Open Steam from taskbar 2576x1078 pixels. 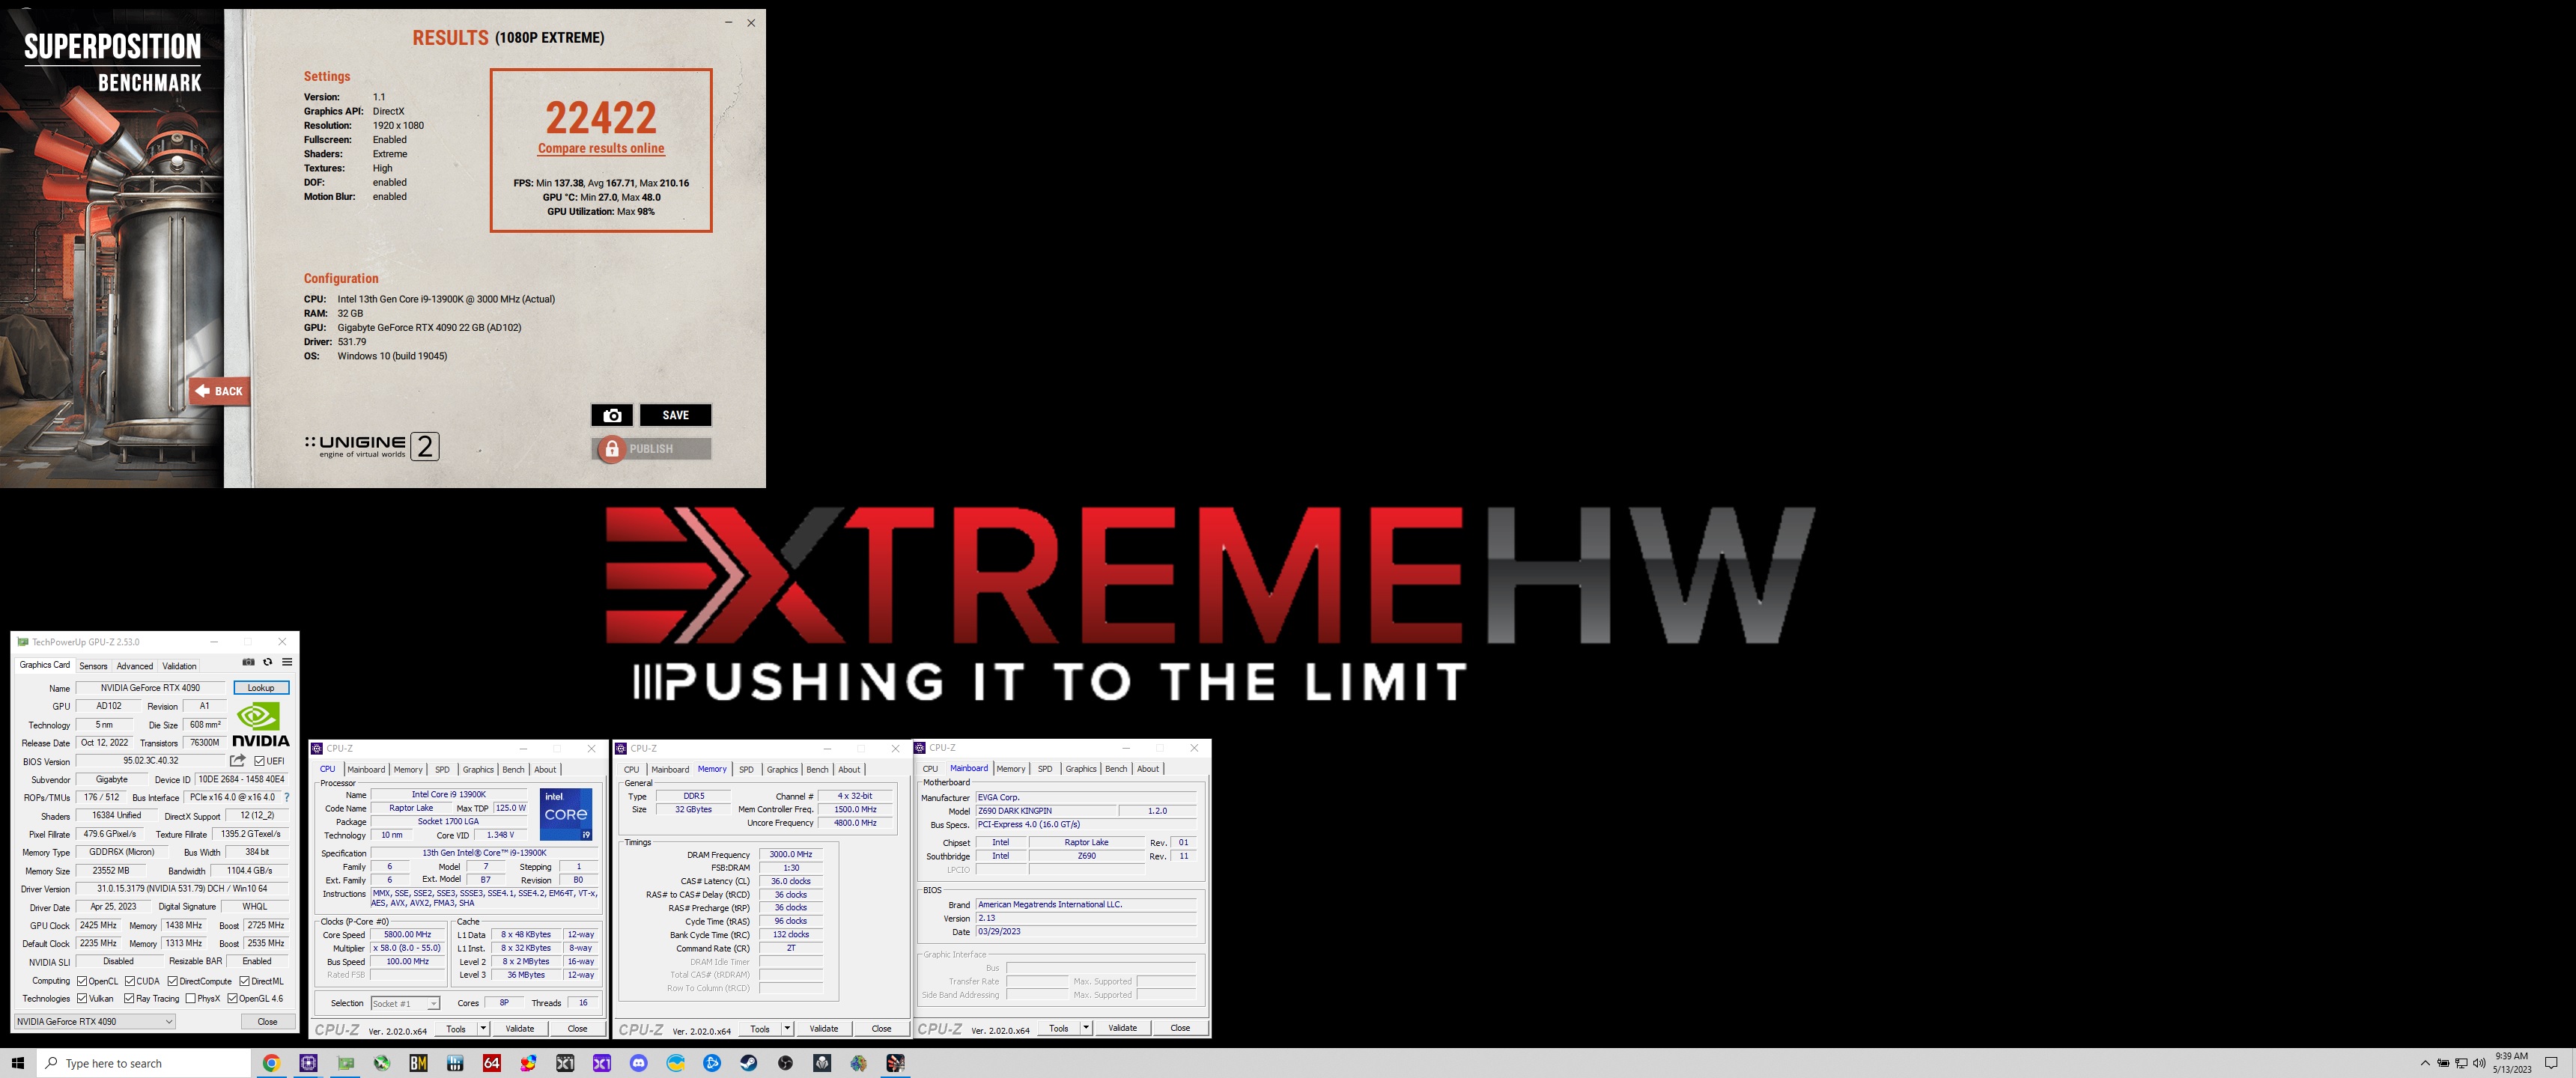pyautogui.click(x=748, y=1063)
